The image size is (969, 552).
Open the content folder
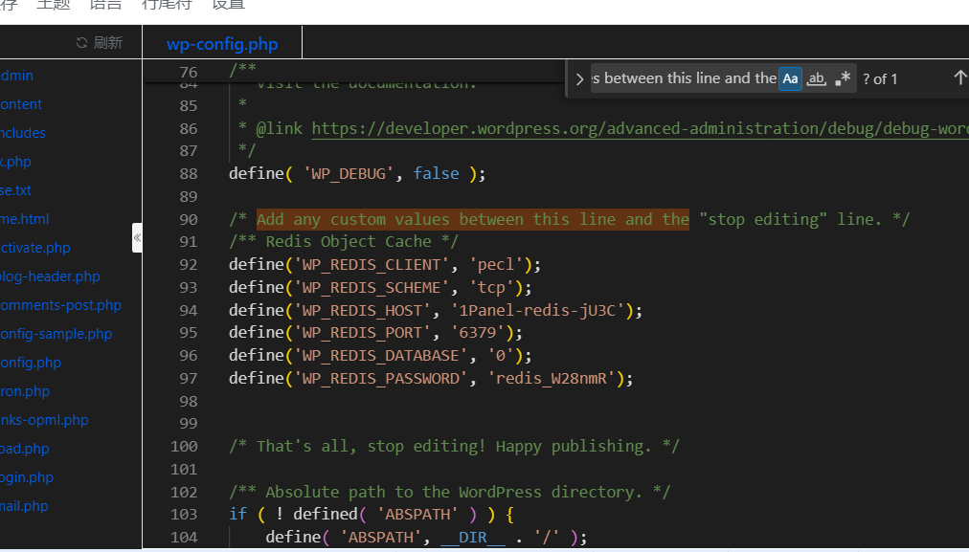click(x=21, y=104)
